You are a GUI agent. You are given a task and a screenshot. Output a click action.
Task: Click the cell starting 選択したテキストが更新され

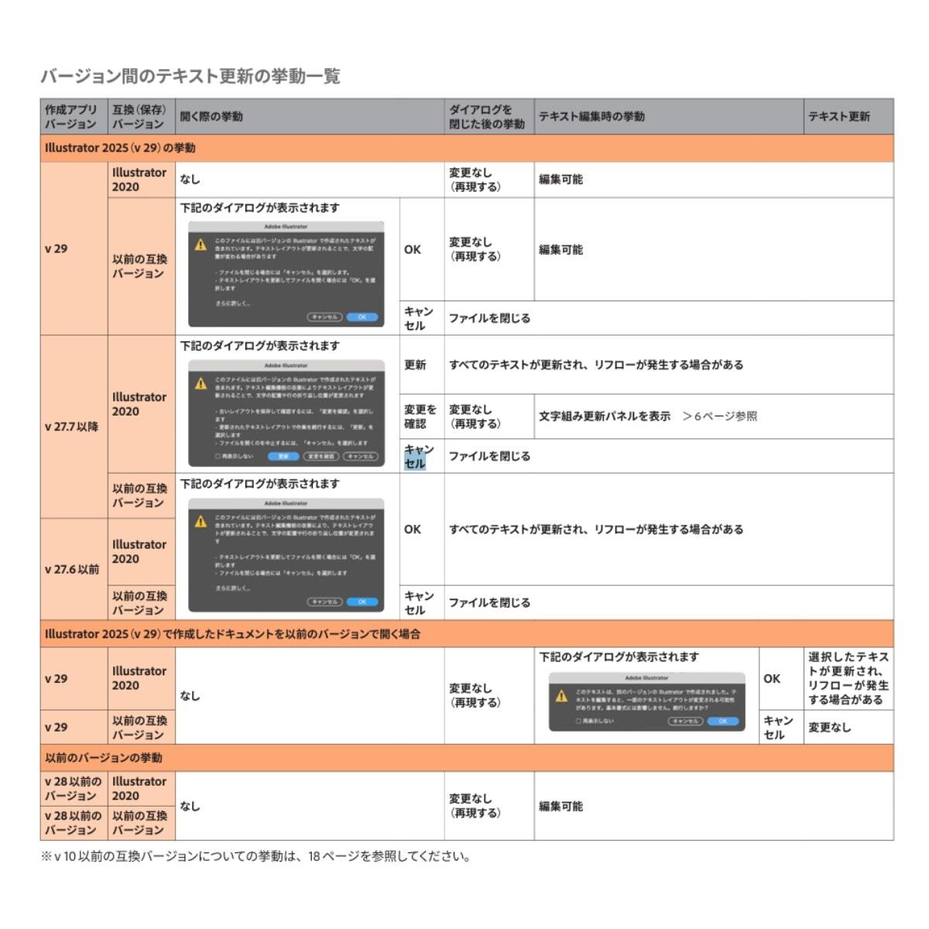848,679
